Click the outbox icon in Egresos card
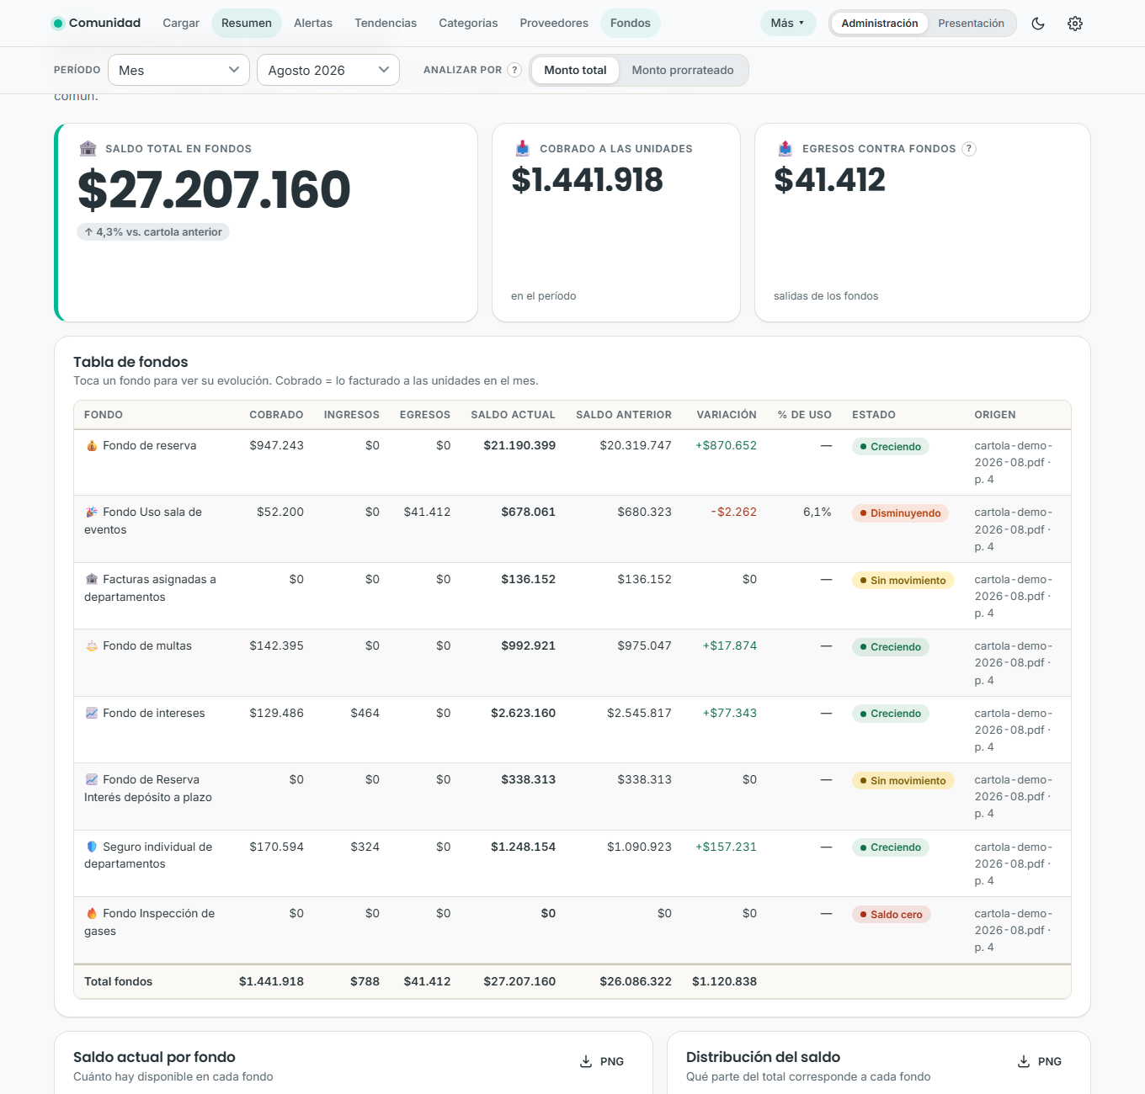Image resolution: width=1145 pixels, height=1094 pixels. pyautogui.click(x=785, y=149)
